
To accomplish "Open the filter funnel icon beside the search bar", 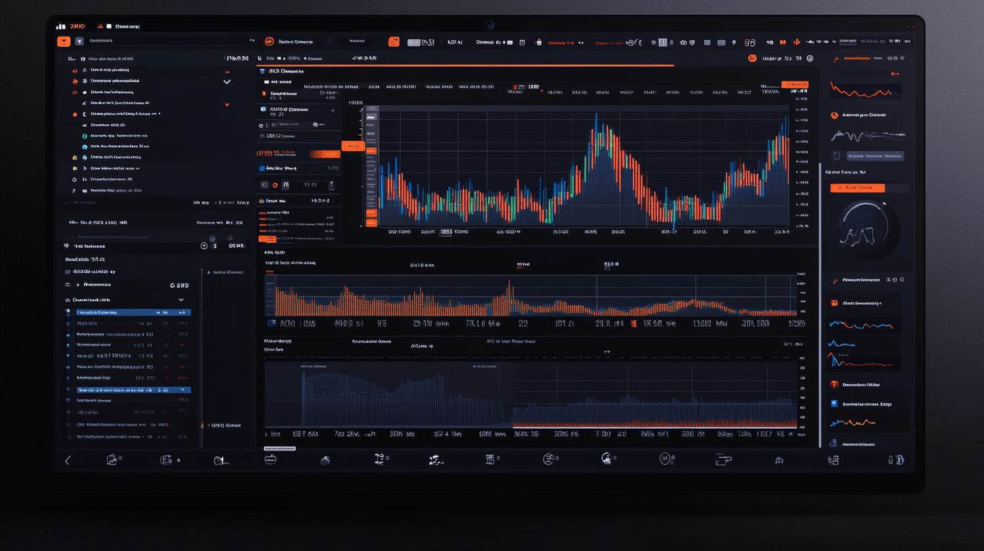I will [x=80, y=41].
